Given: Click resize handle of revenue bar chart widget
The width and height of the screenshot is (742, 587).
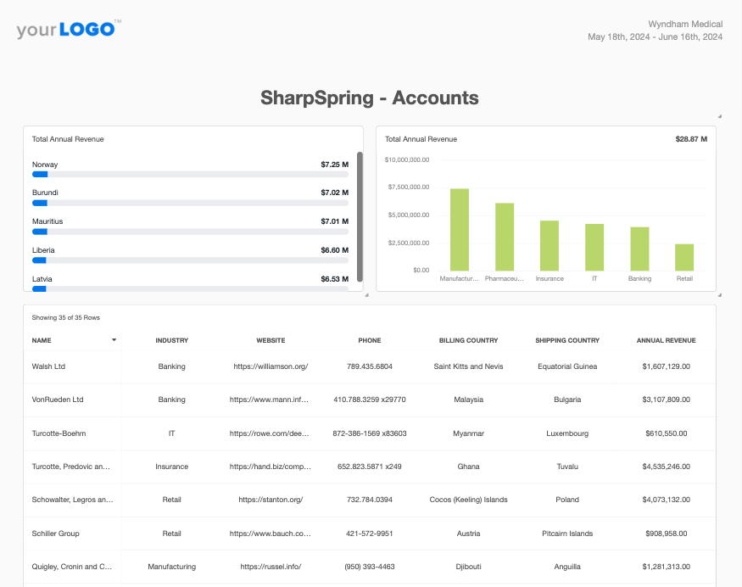Looking at the screenshot, I should (719, 294).
